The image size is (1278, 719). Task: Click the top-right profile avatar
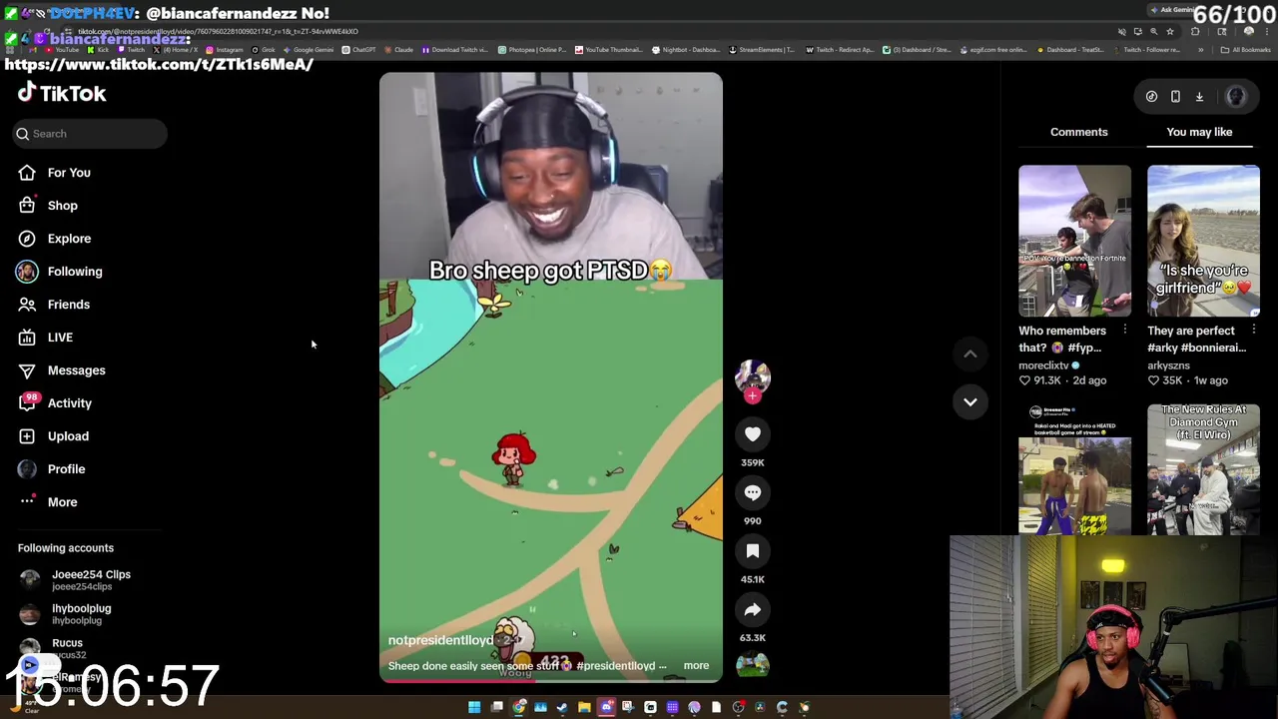pos(1235,97)
